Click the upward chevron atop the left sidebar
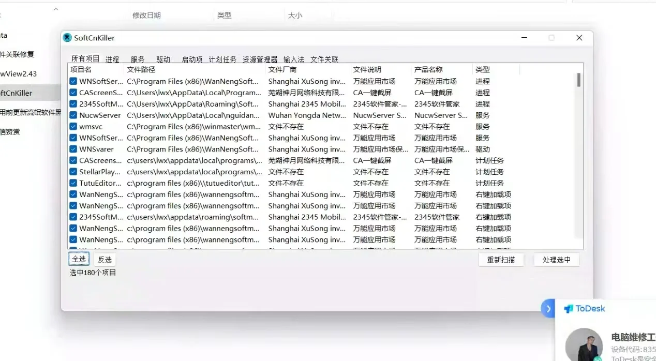 coord(56,9)
